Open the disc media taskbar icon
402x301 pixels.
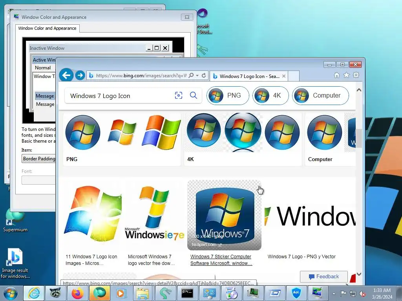tap(231, 293)
